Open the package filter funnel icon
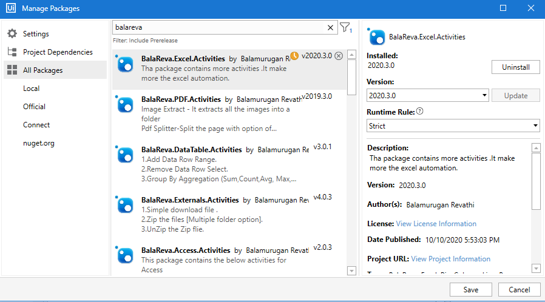 (345, 27)
